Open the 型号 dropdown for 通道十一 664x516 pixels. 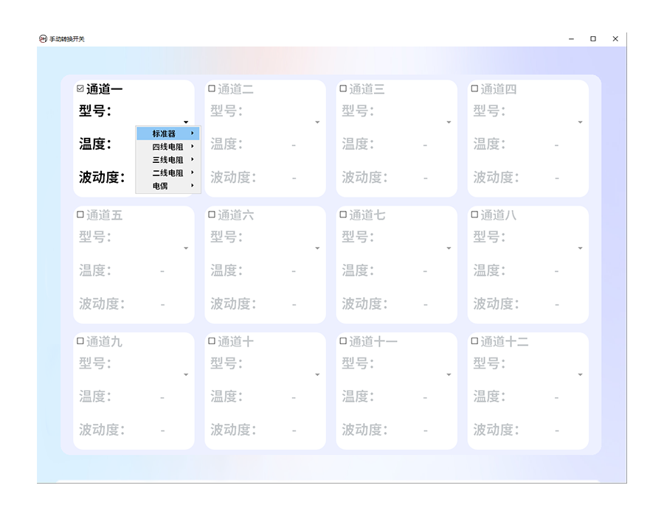click(x=449, y=375)
